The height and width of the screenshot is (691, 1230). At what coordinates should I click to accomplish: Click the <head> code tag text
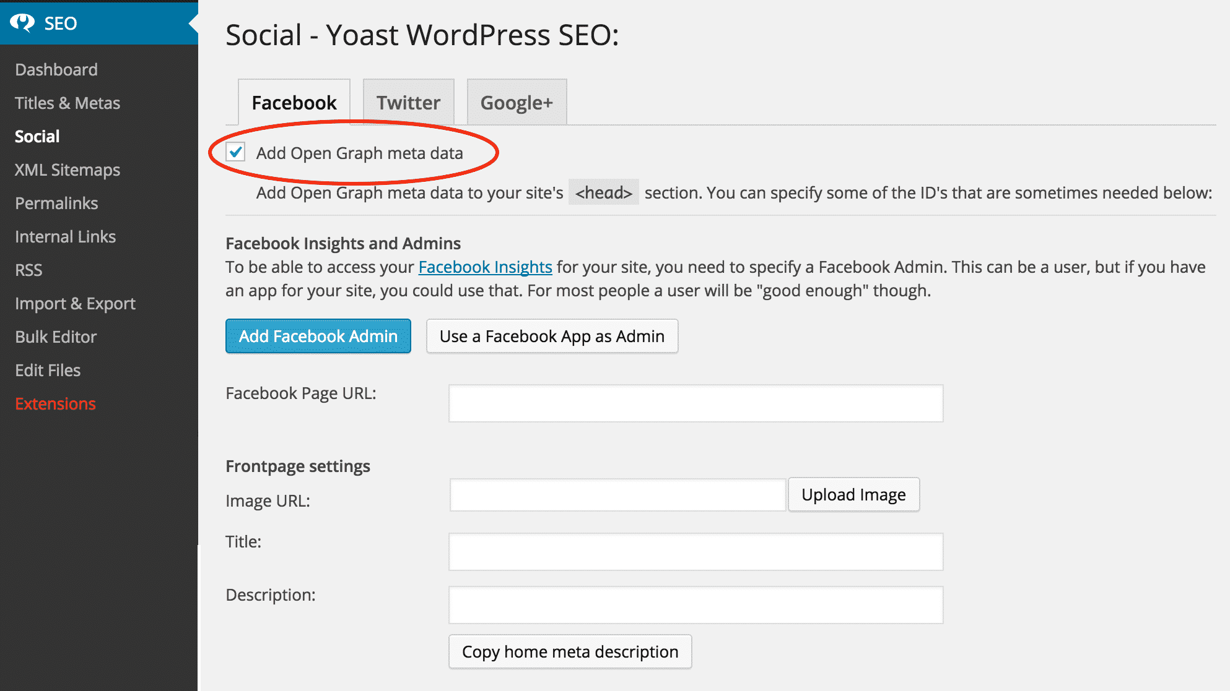(x=604, y=192)
